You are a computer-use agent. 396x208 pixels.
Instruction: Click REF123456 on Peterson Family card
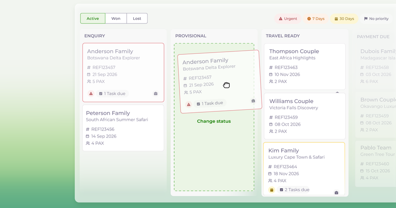coord(103,129)
